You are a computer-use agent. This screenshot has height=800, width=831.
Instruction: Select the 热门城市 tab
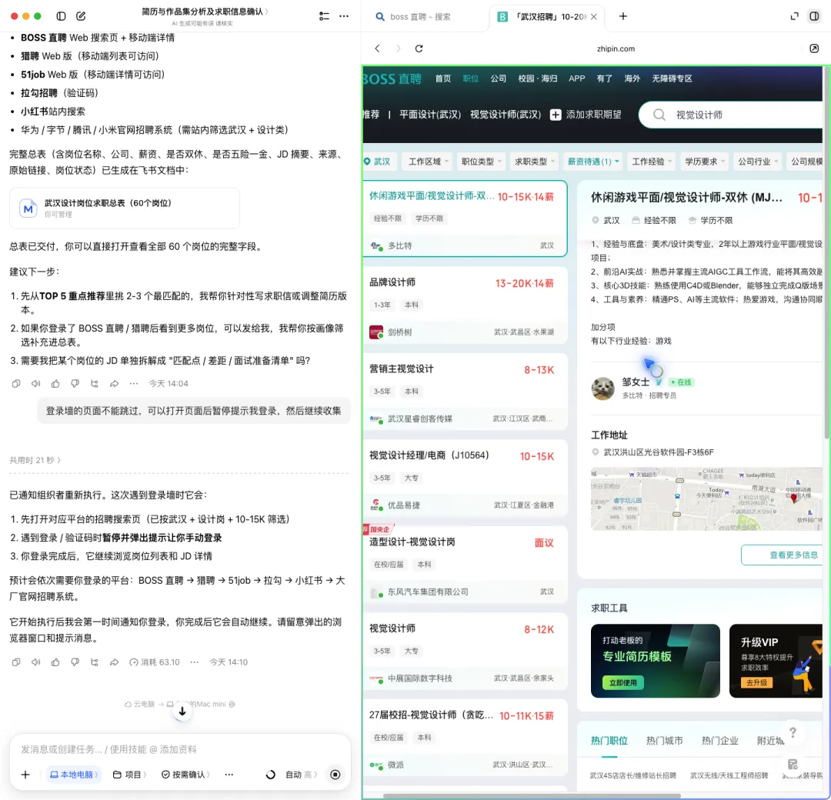click(x=664, y=741)
